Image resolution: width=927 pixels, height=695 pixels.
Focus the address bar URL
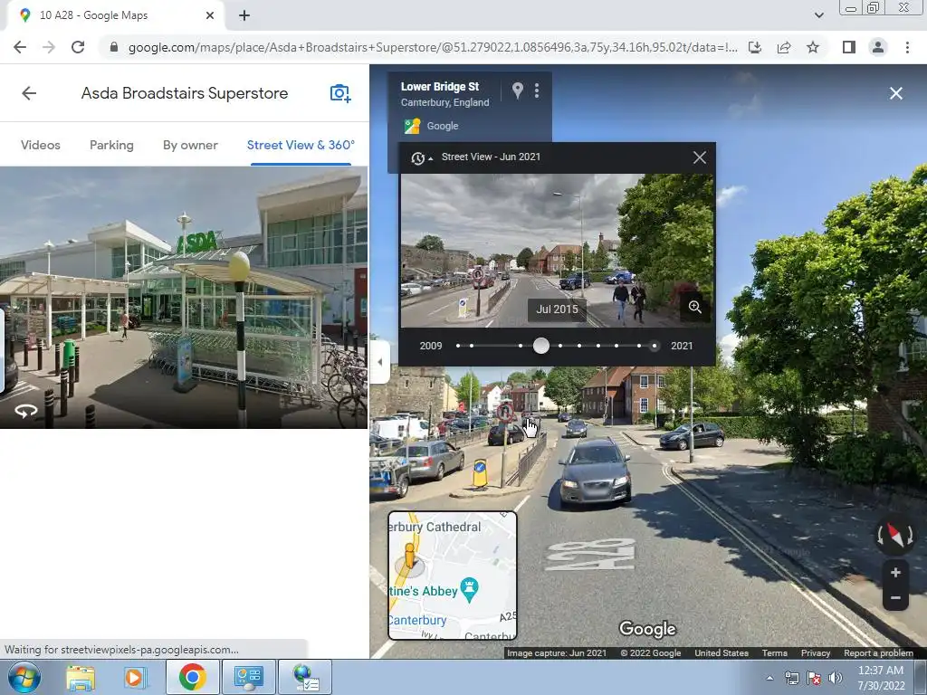[433, 47]
